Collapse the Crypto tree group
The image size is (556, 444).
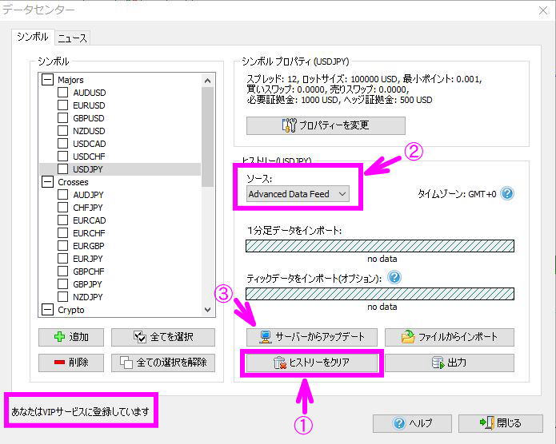click(x=47, y=310)
